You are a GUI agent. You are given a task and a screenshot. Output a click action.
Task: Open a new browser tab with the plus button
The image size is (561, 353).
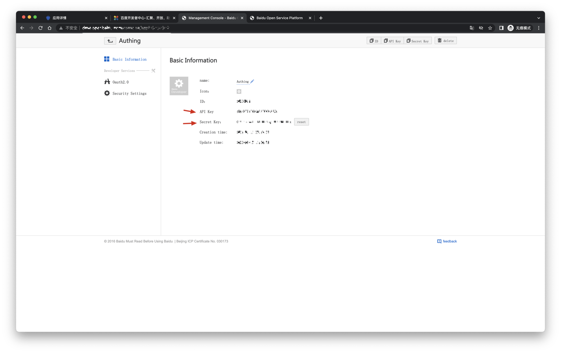coord(321,18)
